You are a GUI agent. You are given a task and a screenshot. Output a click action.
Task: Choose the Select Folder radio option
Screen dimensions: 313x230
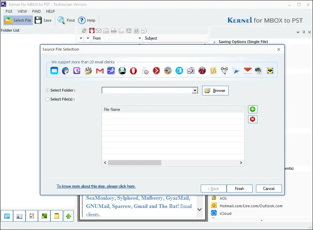click(x=47, y=90)
